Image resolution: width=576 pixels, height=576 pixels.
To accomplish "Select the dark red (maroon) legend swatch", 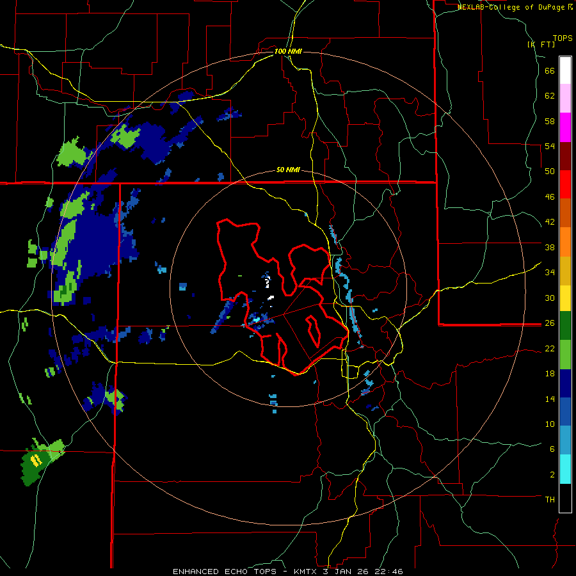I will 565,156.
